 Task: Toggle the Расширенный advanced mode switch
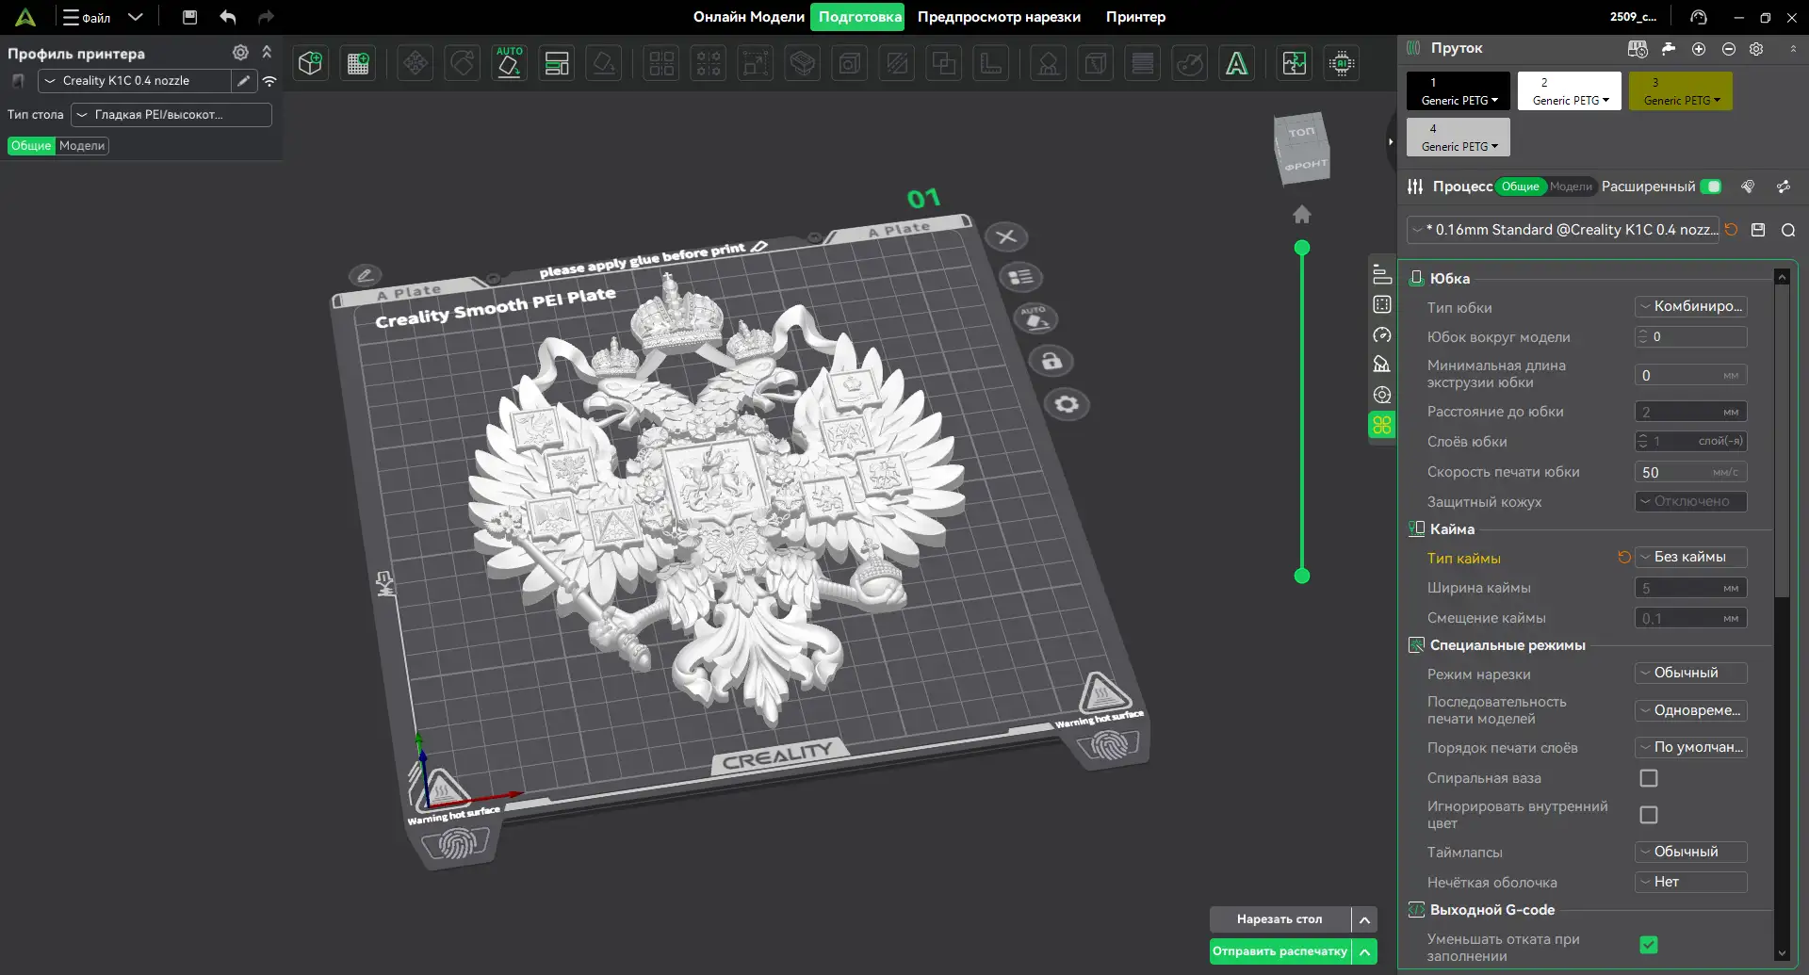[1711, 187]
